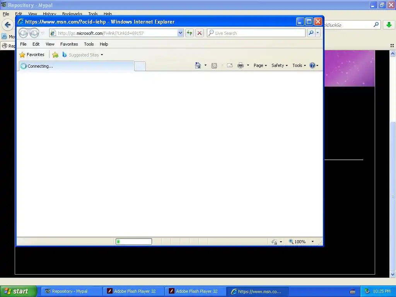
Task: Switch to first Adobe Flash Player 32 taskbar button
Action: click(x=135, y=291)
